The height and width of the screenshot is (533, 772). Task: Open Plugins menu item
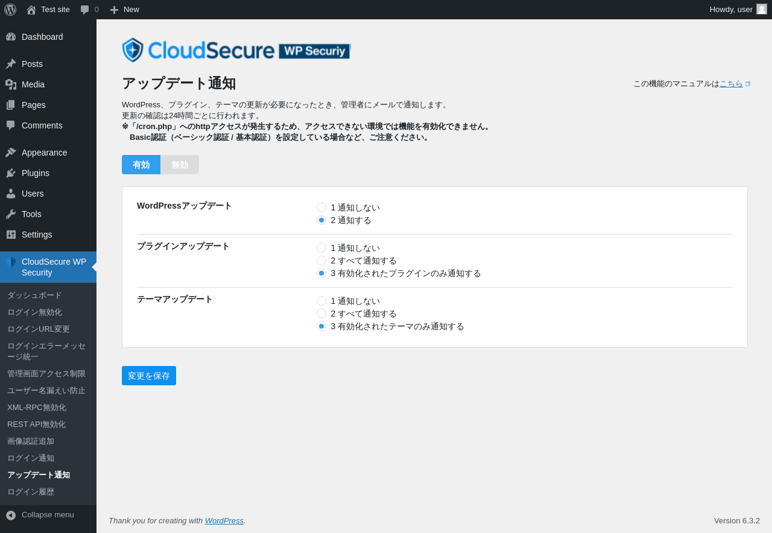tap(48, 173)
